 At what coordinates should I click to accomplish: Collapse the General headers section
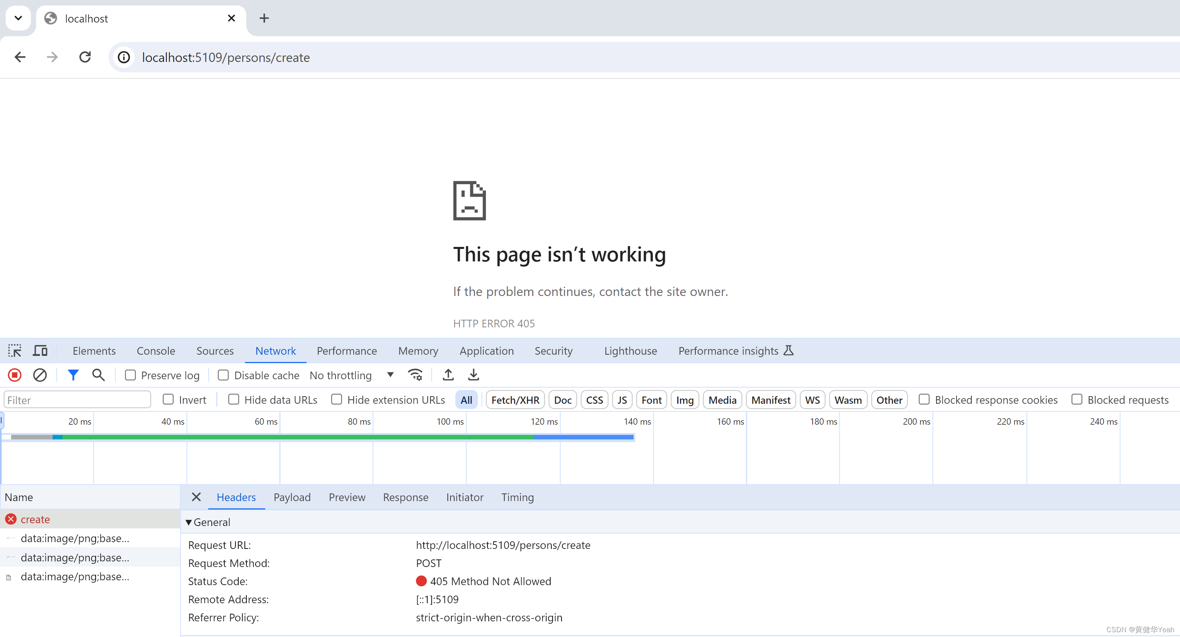tap(189, 522)
